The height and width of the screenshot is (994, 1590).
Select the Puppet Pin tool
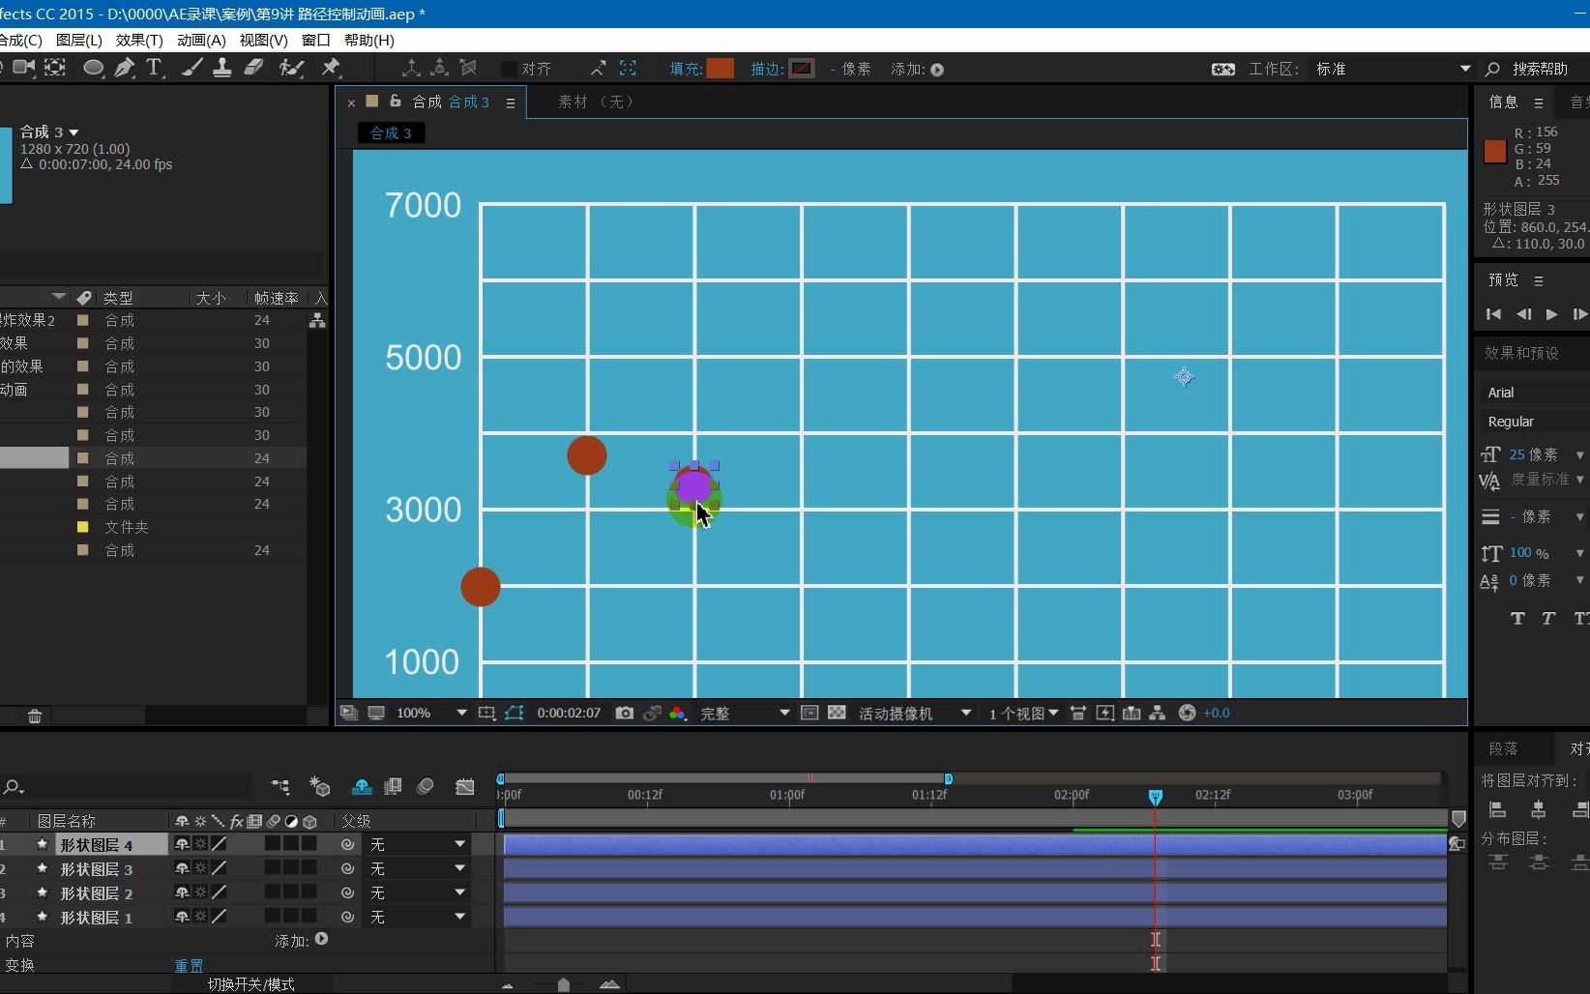[x=331, y=68]
